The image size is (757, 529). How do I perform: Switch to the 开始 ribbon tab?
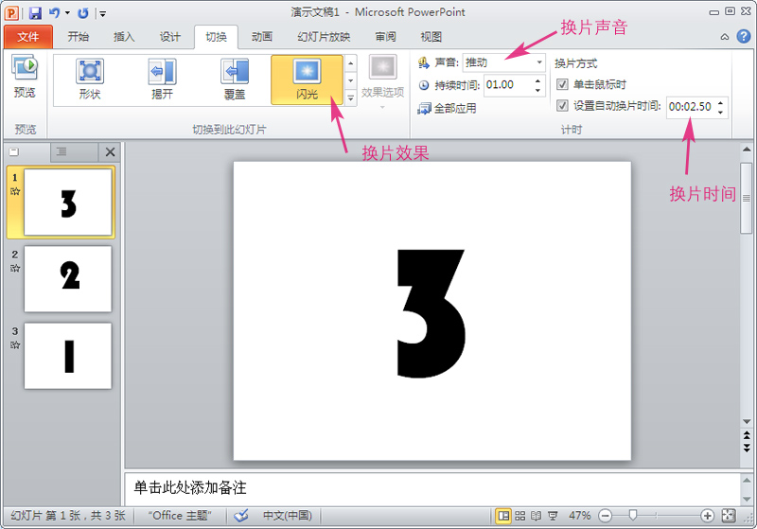[x=79, y=37]
